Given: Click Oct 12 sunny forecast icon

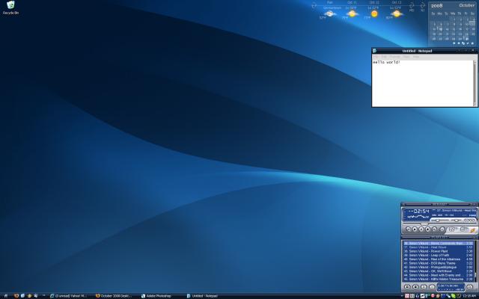Looking at the screenshot, I should click(x=374, y=13).
